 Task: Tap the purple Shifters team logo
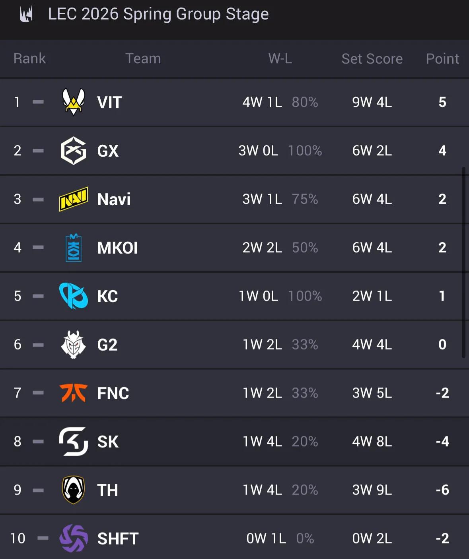[74, 538]
